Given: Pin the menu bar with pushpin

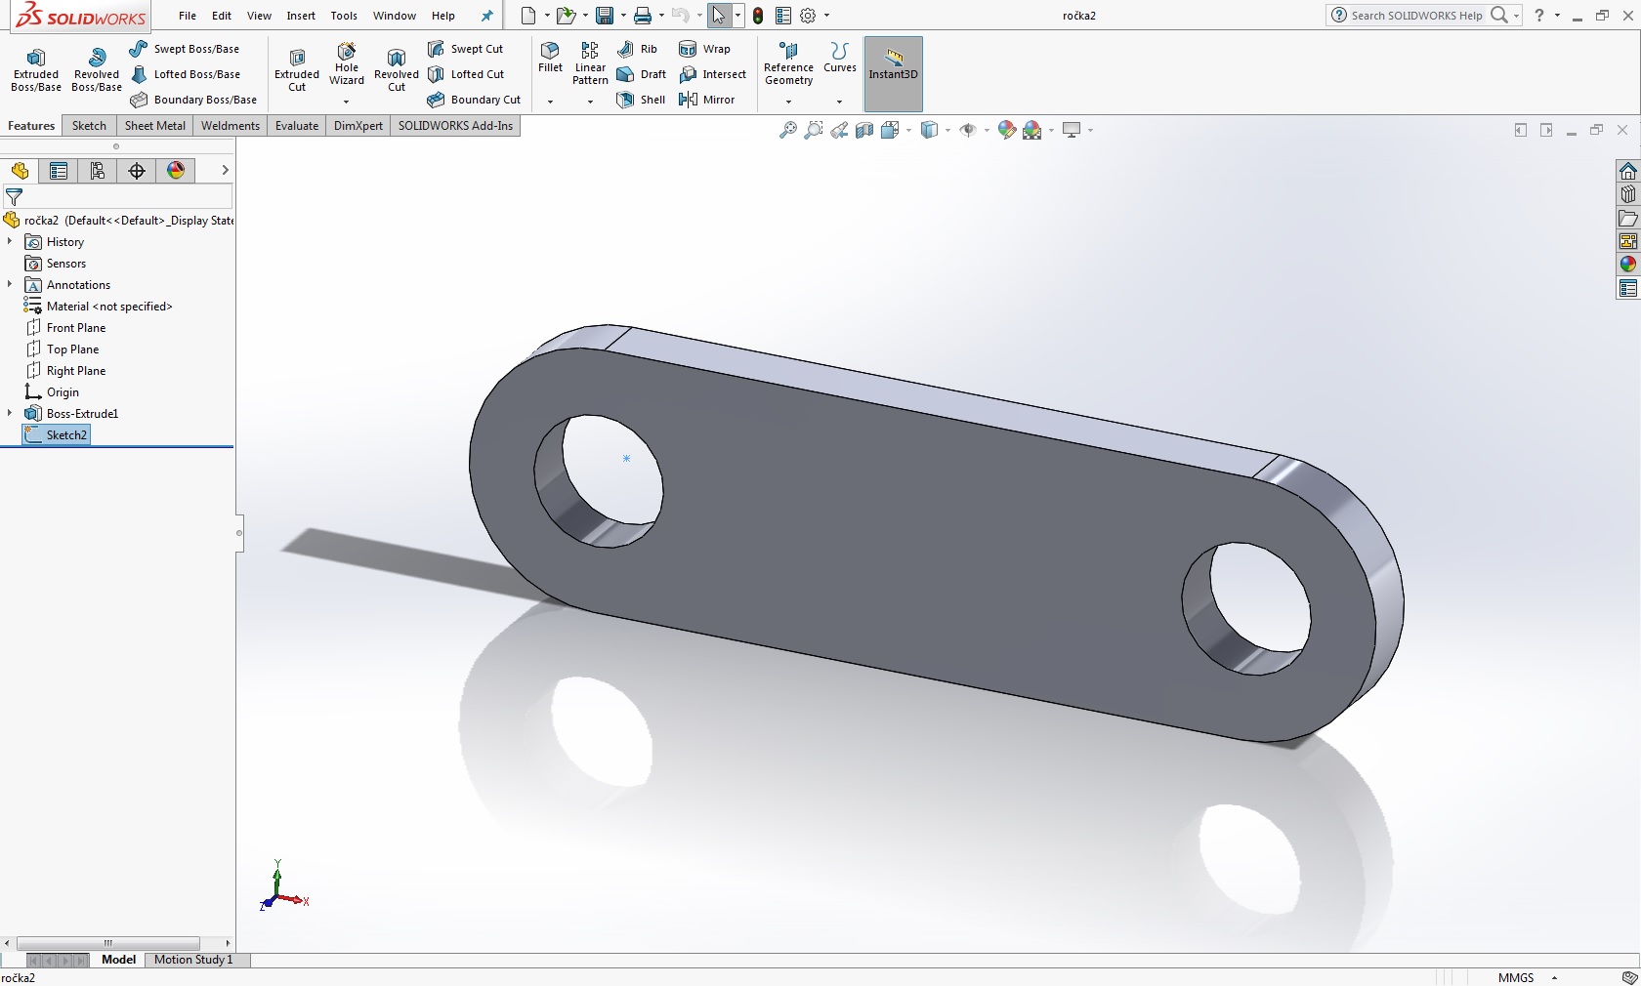Looking at the screenshot, I should point(487,16).
